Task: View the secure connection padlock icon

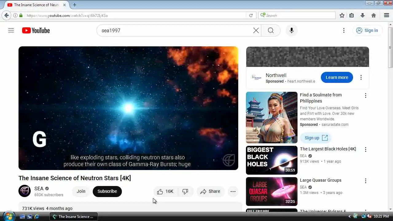Action: point(21,15)
